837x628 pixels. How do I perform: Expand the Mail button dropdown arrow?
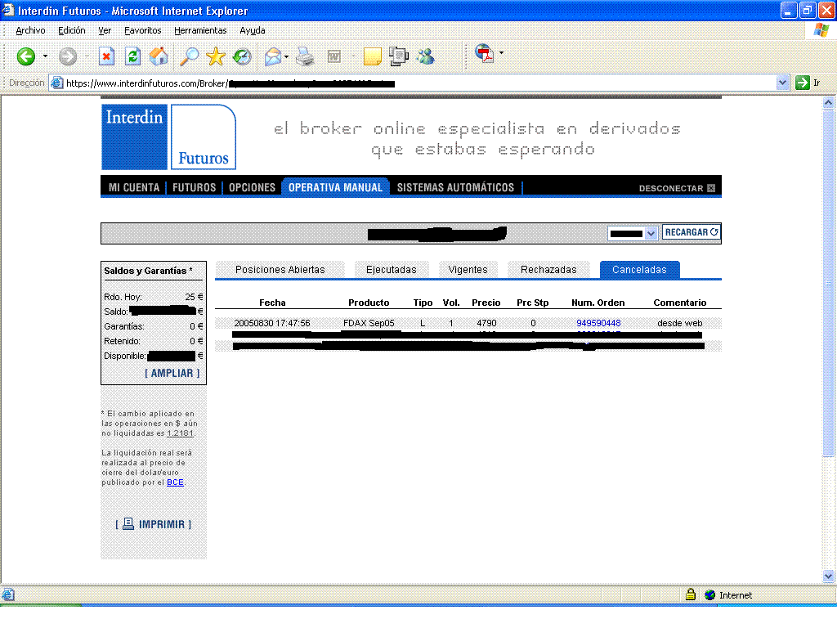click(287, 56)
